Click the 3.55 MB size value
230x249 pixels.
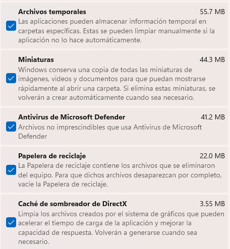click(212, 204)
